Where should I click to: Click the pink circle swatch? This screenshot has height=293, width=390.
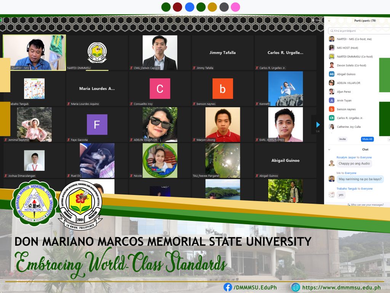(x=235, y=7)
